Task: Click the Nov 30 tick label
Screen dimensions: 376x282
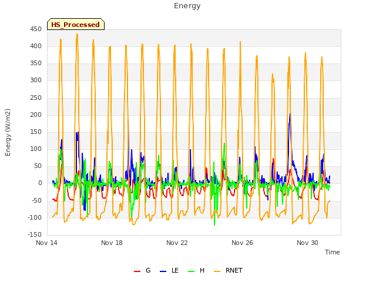Action: tap(307, 243)
